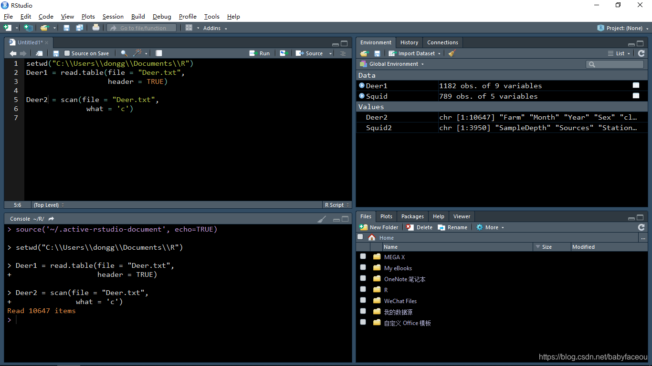Image resolution: width=652 pixels, height=366 pixels.
Task: Click the Go to file/function field
Action: pyautogui.click(x=141, y=28)
